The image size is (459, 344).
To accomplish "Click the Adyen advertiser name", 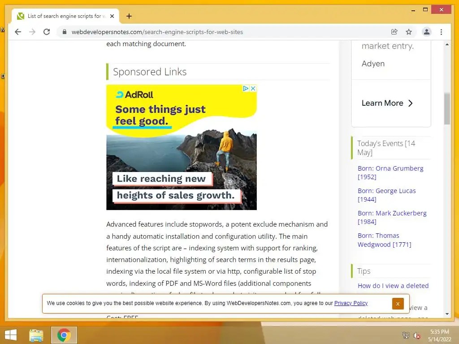I will [x=373, y=64].
